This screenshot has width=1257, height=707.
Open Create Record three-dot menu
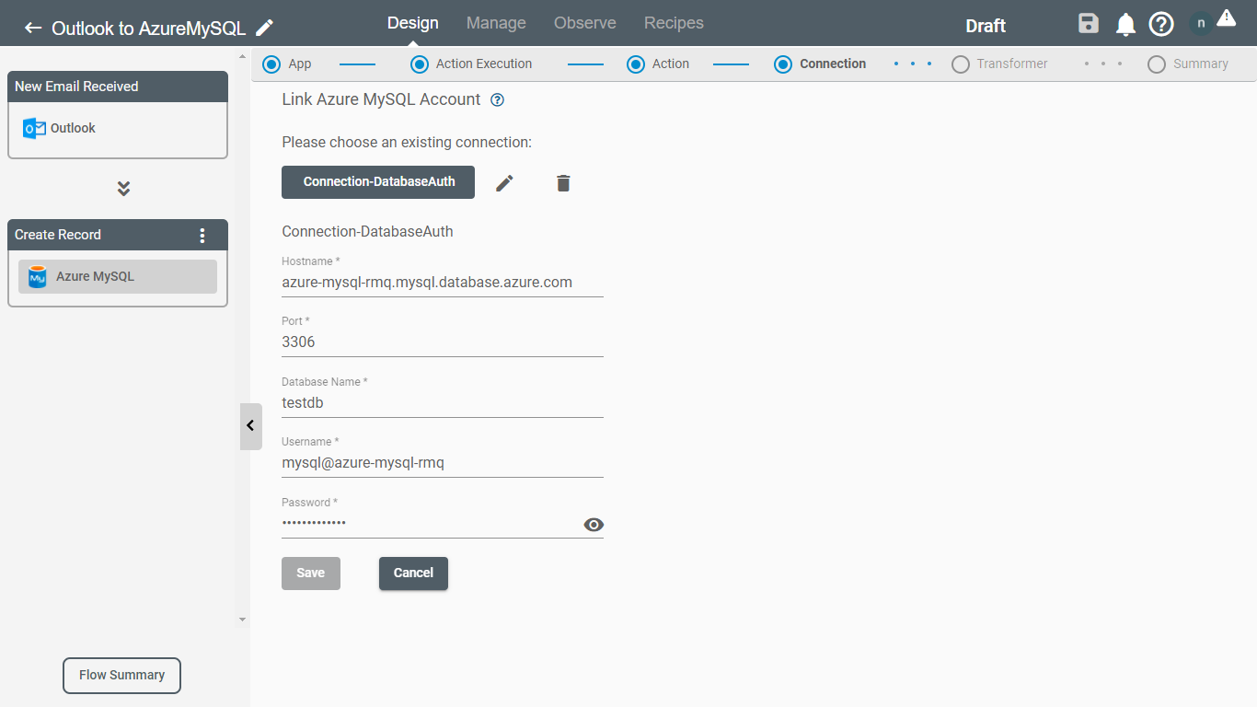[203, 235]
